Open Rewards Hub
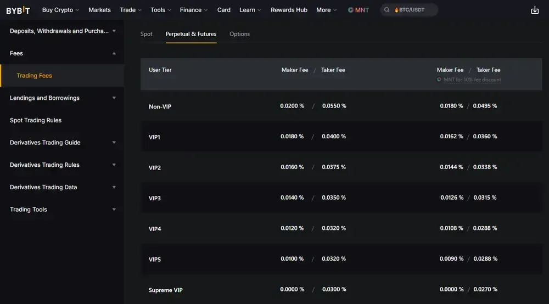This screenshot has height=304, width=549. (x=289, y=10)
